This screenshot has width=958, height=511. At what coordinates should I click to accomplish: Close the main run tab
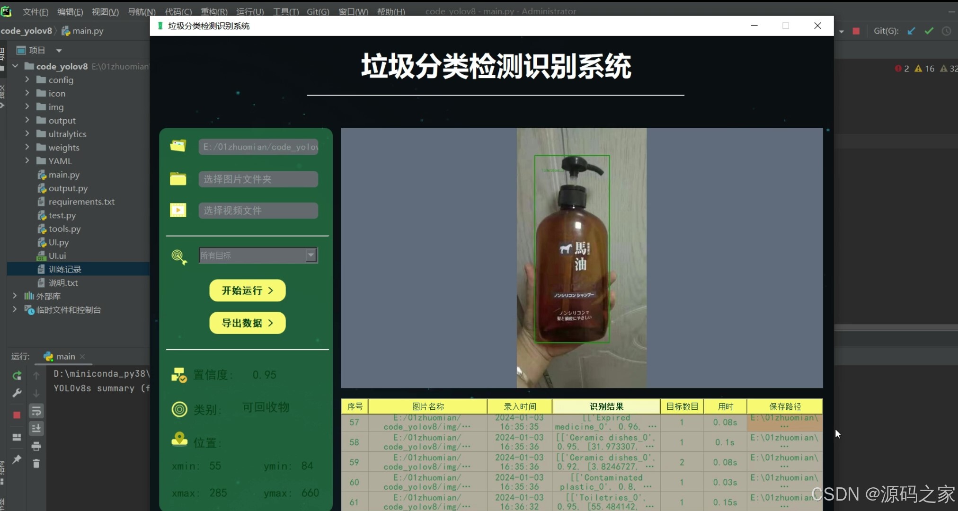pos(82,356)
